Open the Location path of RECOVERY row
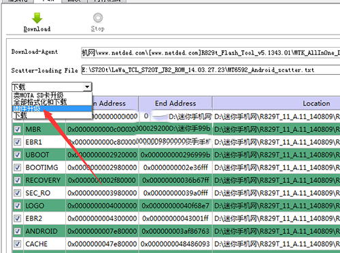This screenshot has width=340, height=253. 277,180
